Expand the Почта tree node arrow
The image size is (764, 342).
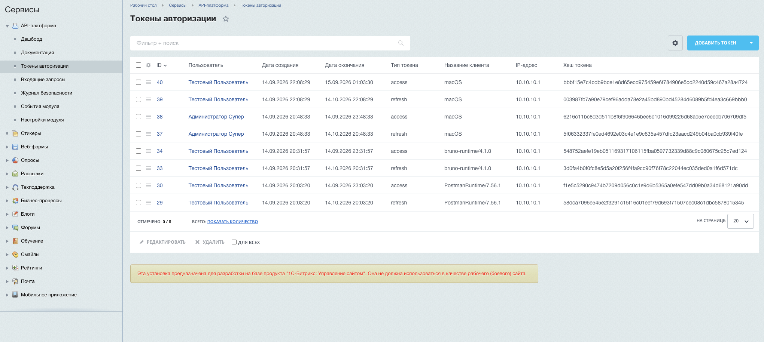tap(7, 281)
